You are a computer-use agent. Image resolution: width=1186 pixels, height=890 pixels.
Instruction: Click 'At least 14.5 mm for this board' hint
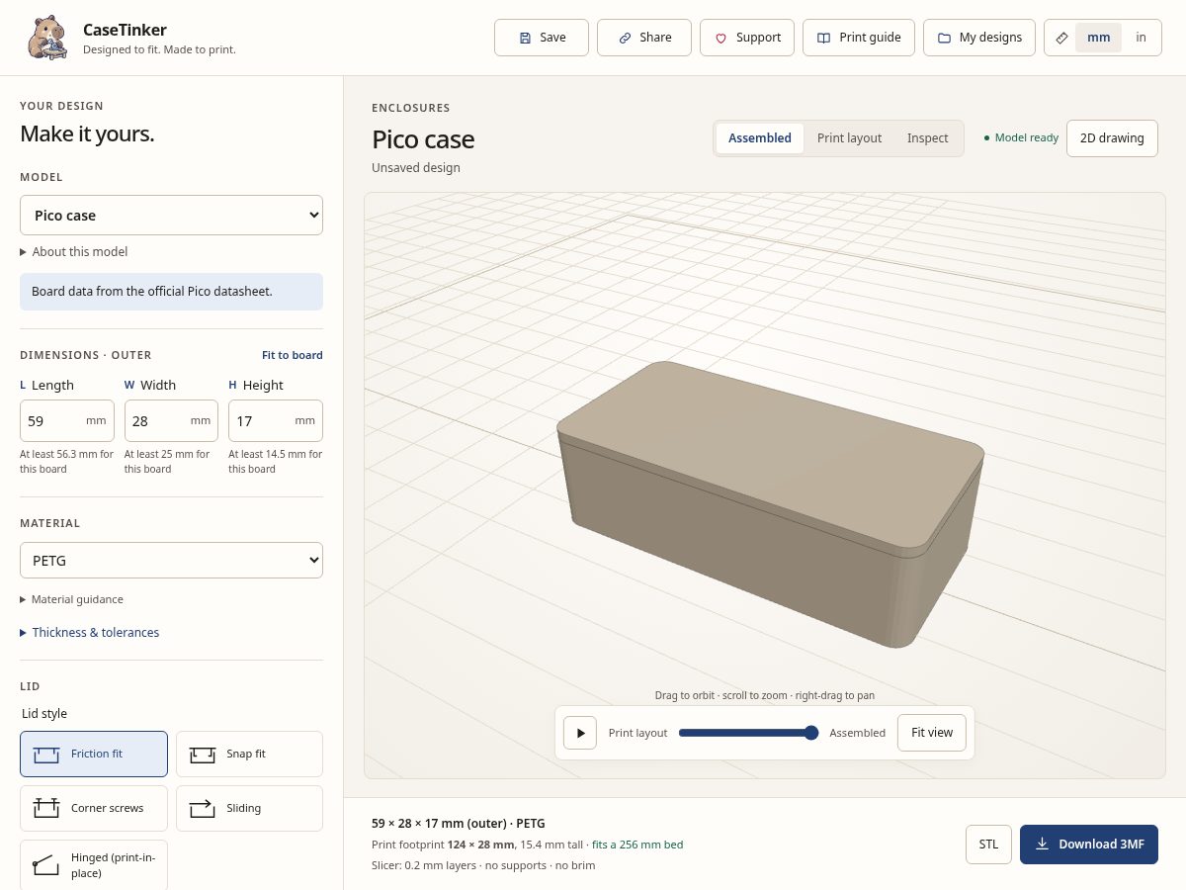coord(276,462)
